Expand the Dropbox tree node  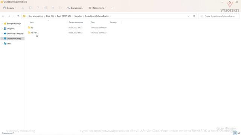coord(2,28)
